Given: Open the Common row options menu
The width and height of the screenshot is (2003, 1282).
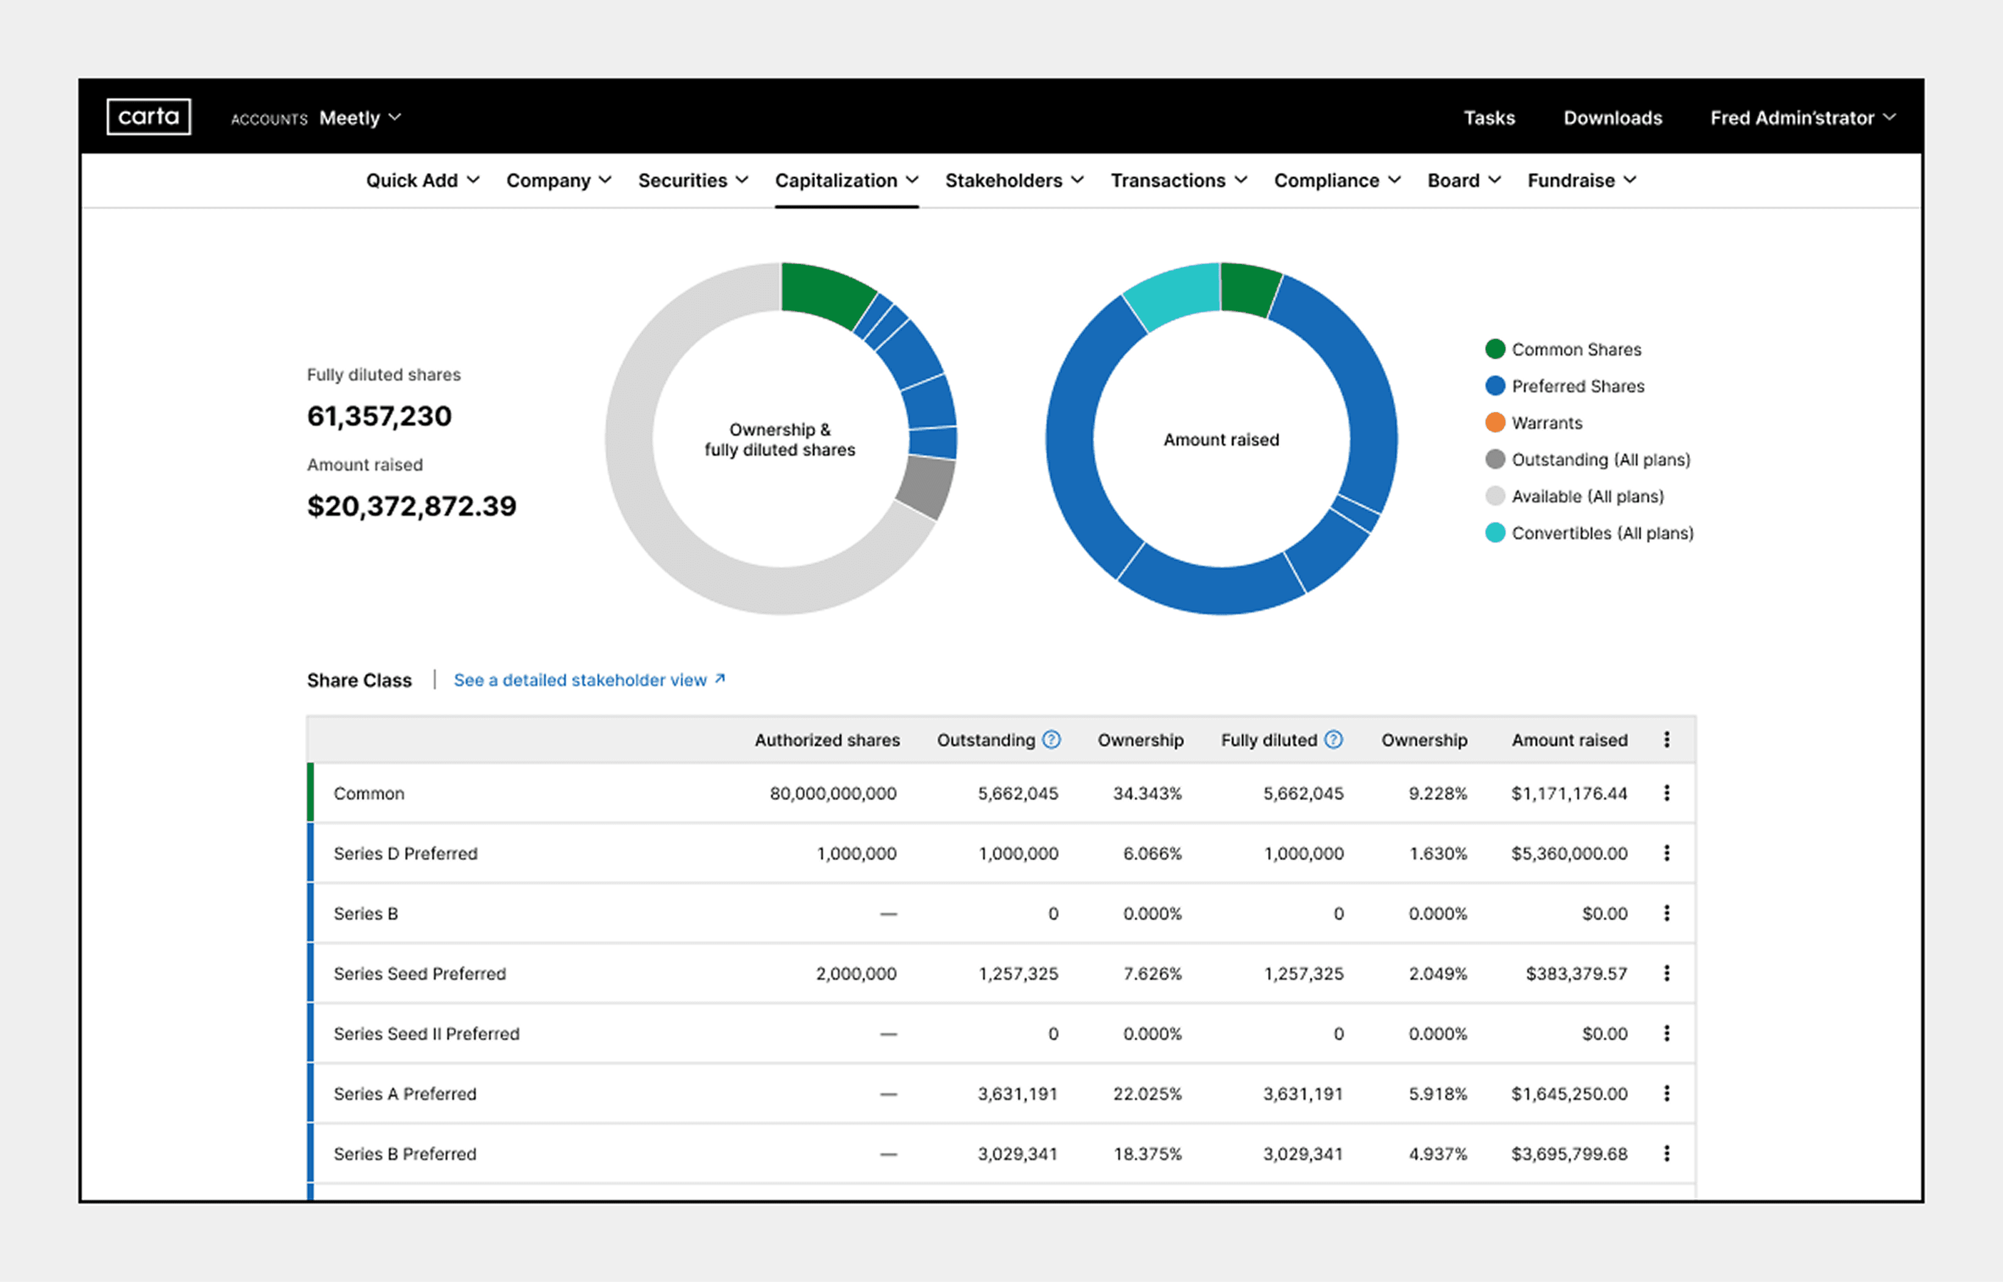Looking at the screenshot, I should pyautogui.click(x=1667, y=793).
